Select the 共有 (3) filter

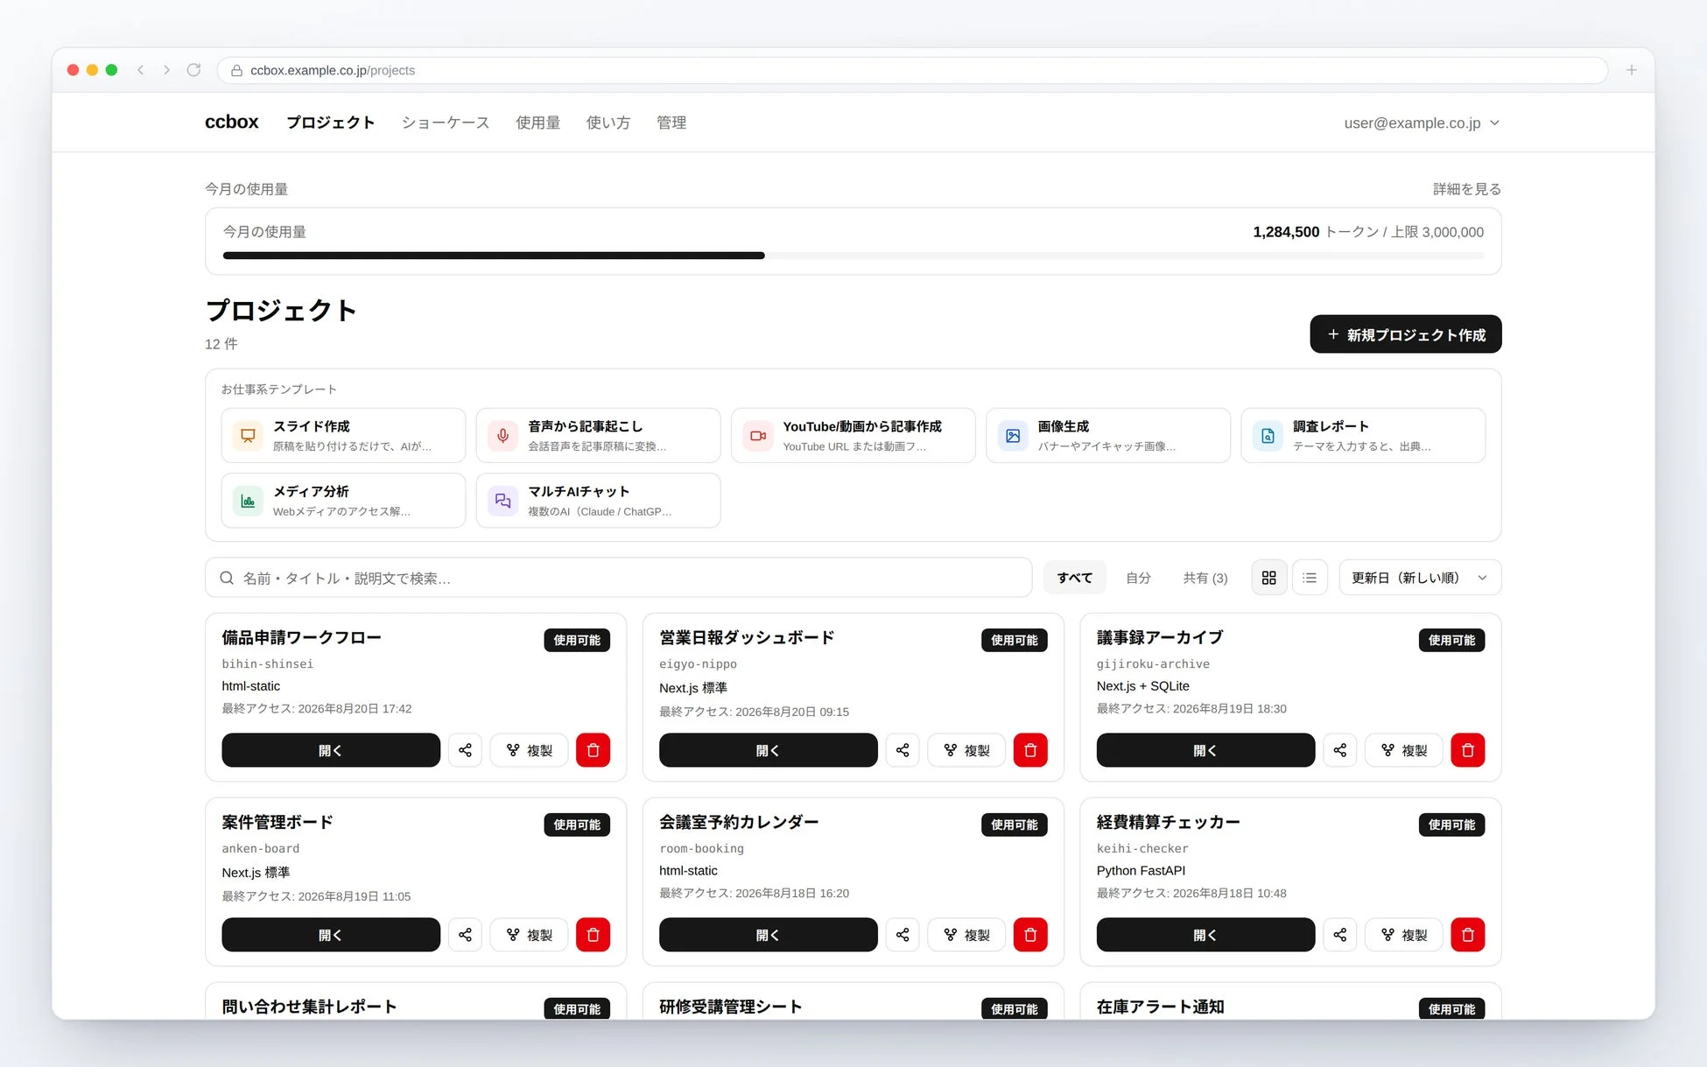1205,578
